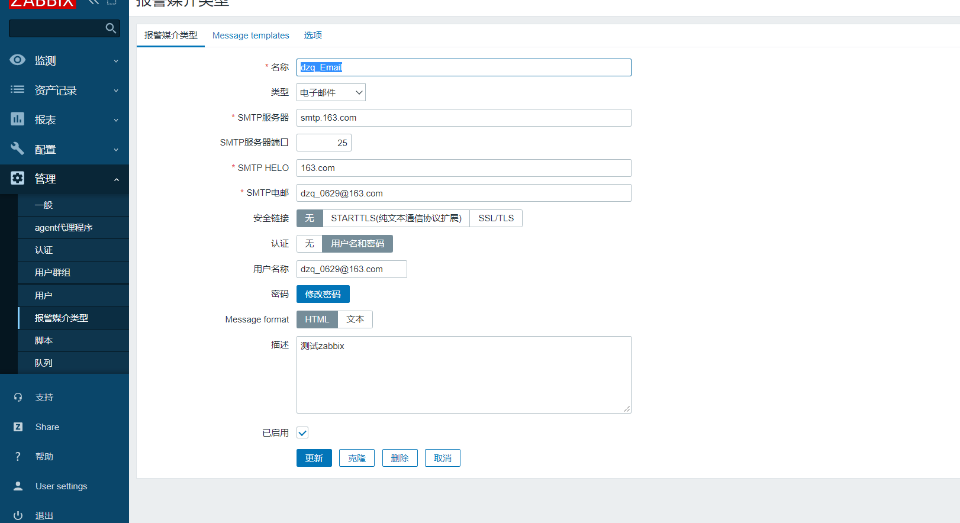This screenshot has height=523, width=960.
Task: Click the logout power icon
Action: coord(18,515)
